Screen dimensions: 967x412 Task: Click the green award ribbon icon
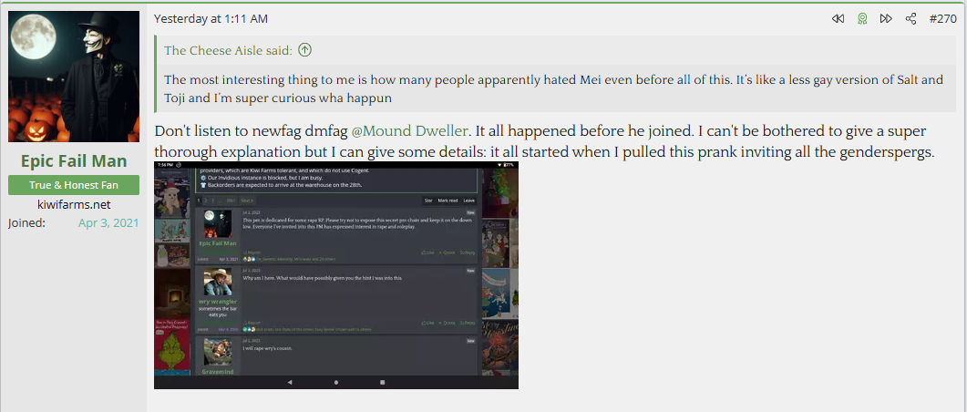click(x=862, y=19)
